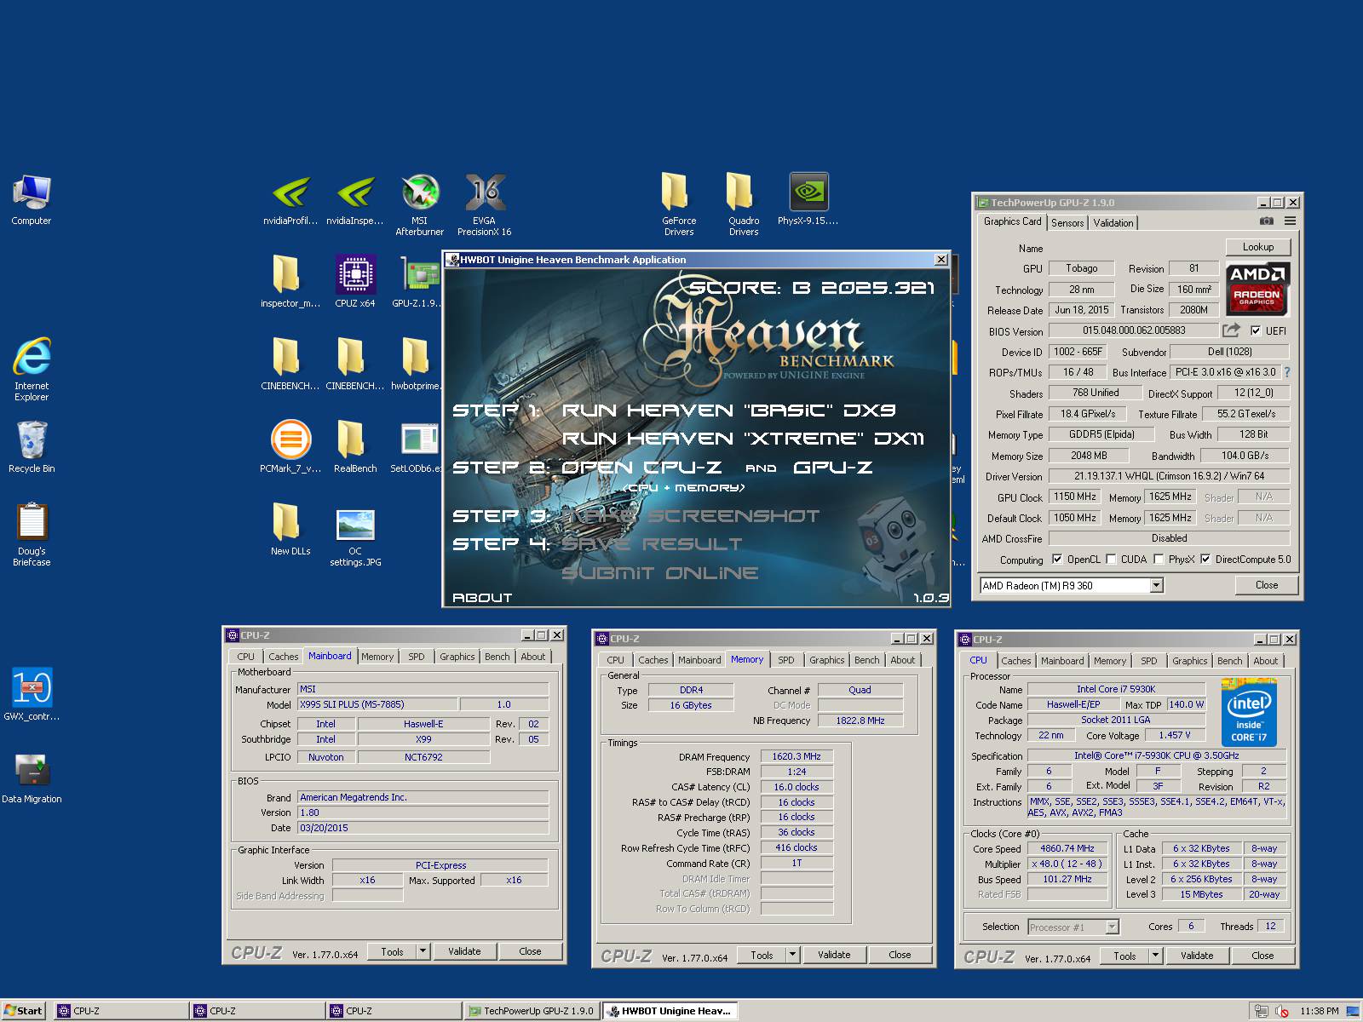Click the Intel inside Core i7 logo

click(x=1249, y=712)
